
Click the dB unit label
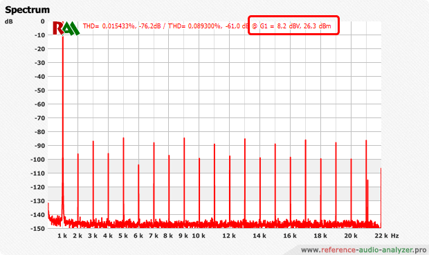click(x=9, y=21)
